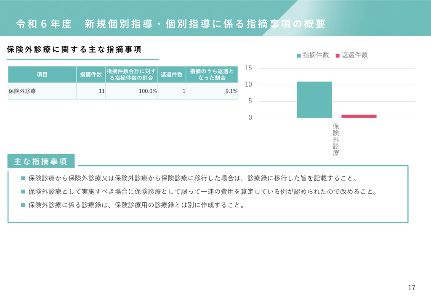Click the vertical 保険外診療 chart axis label
Image resolution: width=431 pixels, height=298 pixels.
[x=335, y=140]
